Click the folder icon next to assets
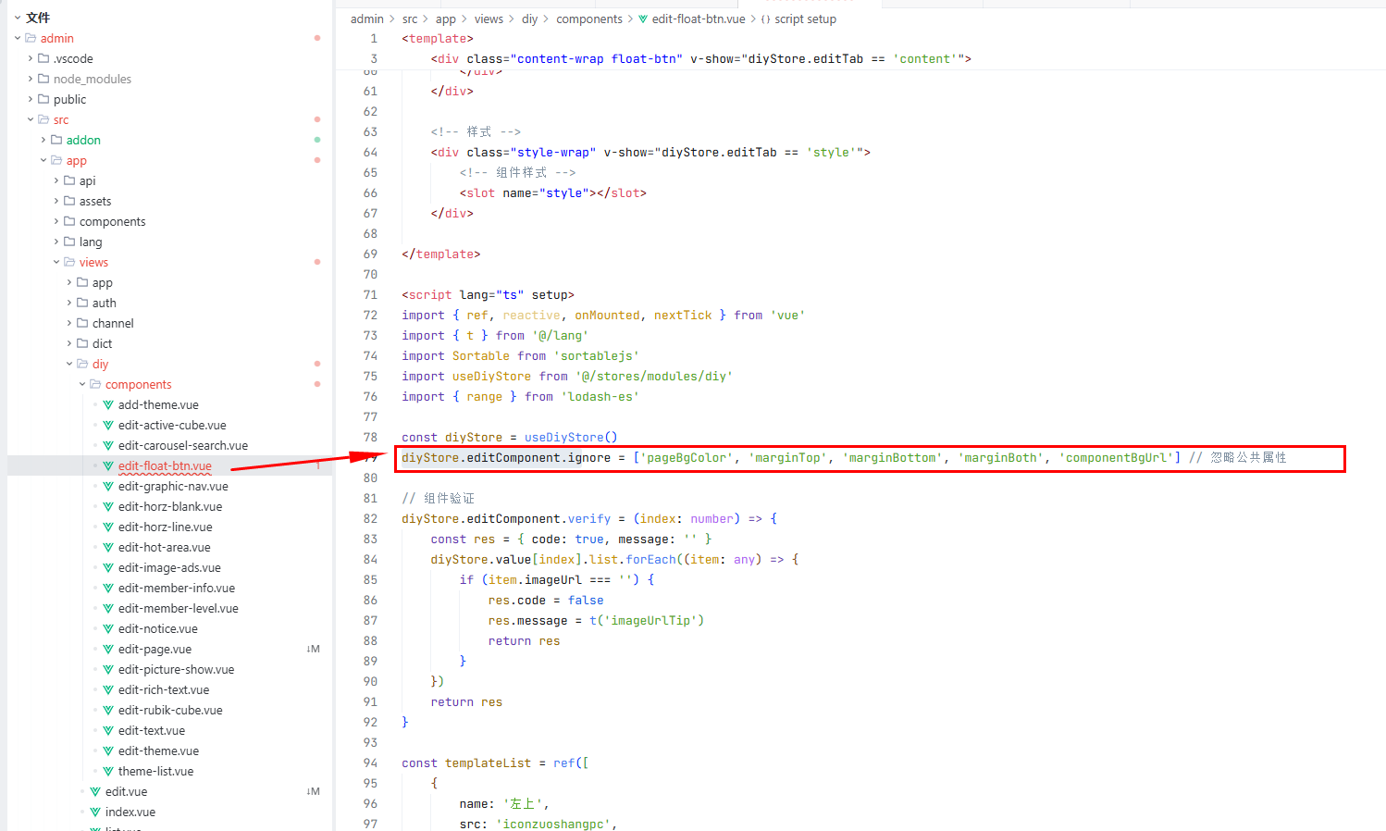The width and height of the screenshot is (1386, 831). tap(69, 202)
